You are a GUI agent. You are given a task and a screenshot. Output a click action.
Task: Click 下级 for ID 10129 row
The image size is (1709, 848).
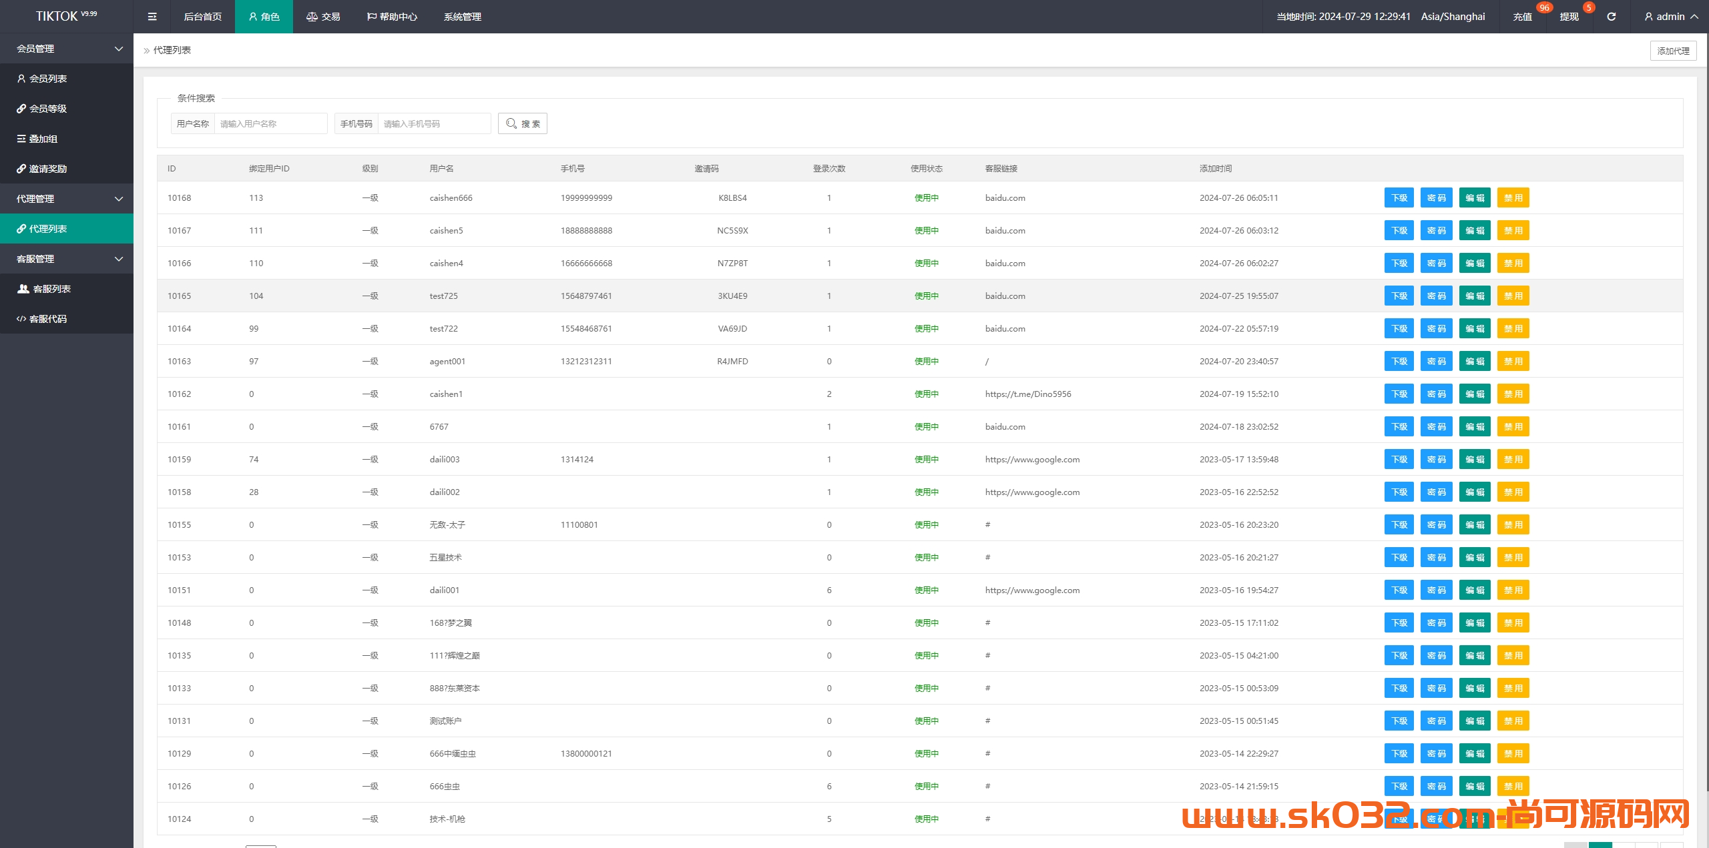[x=1399, y=753]
